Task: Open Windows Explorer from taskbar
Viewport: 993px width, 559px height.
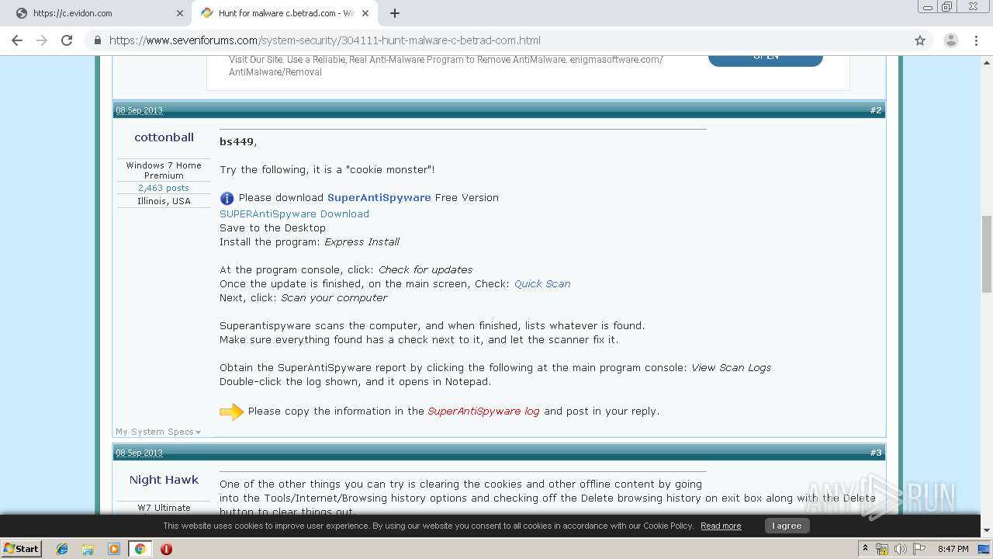Action: (x=88, y=549)
